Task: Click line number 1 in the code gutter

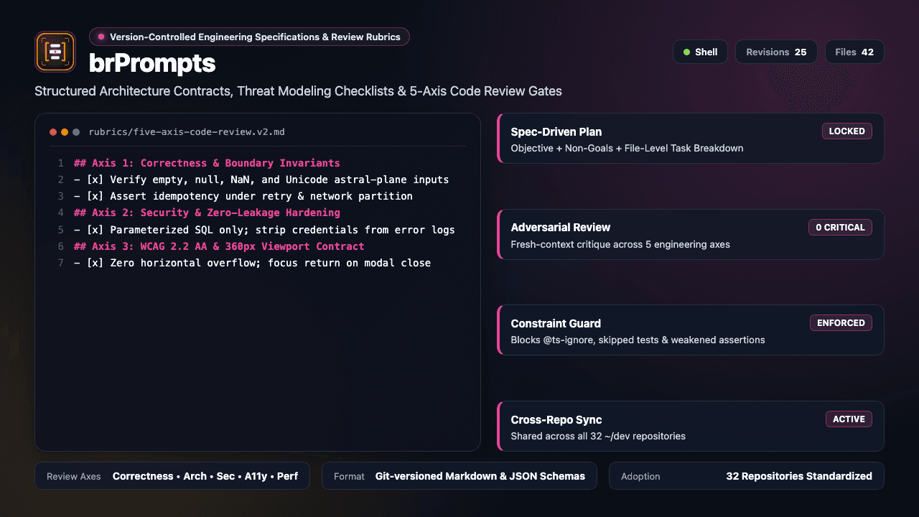Action: (61, 163)
